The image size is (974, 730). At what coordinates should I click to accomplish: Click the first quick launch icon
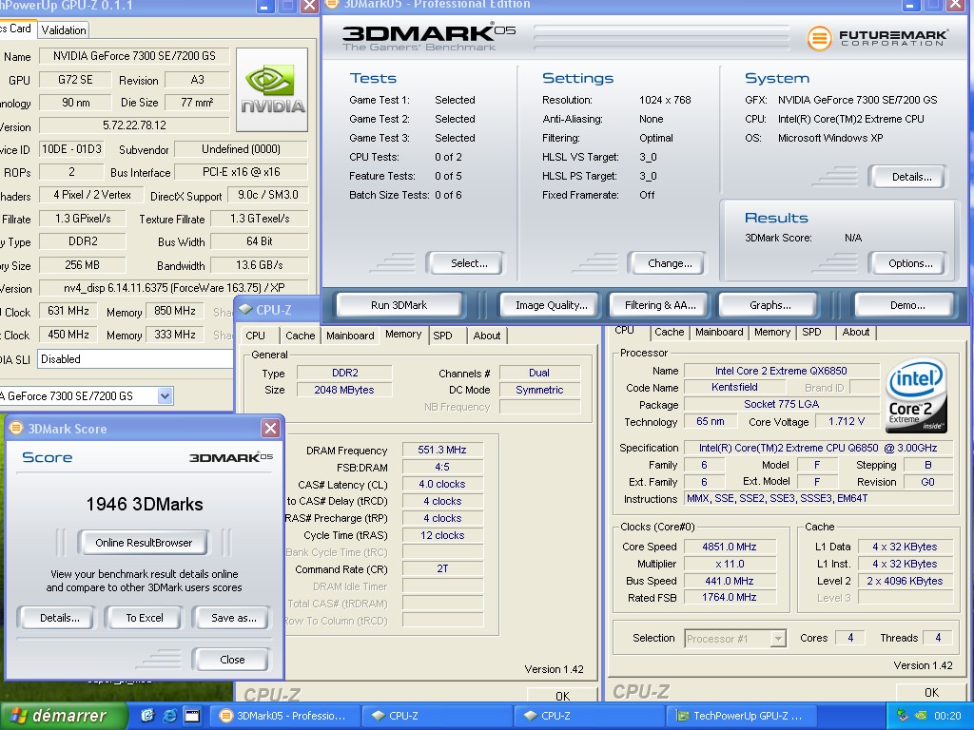pos(147,716)
